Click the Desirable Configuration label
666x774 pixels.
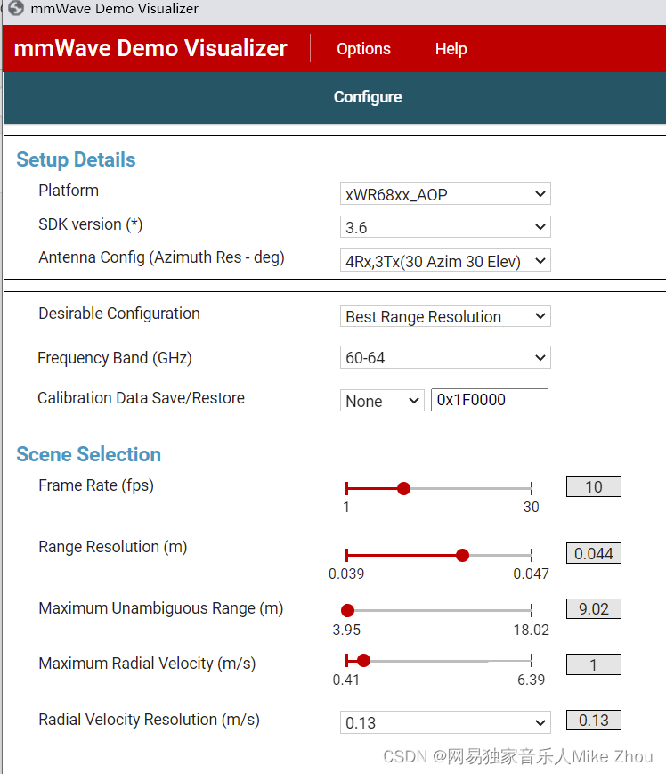pyautogui.click(x=119, y=314)
